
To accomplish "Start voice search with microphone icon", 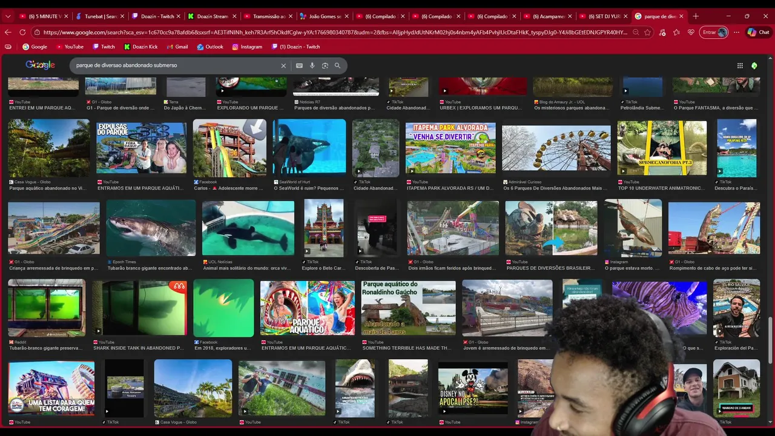I will 312,65.
